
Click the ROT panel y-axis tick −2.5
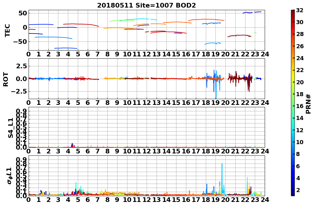click(x=19, y=92)
